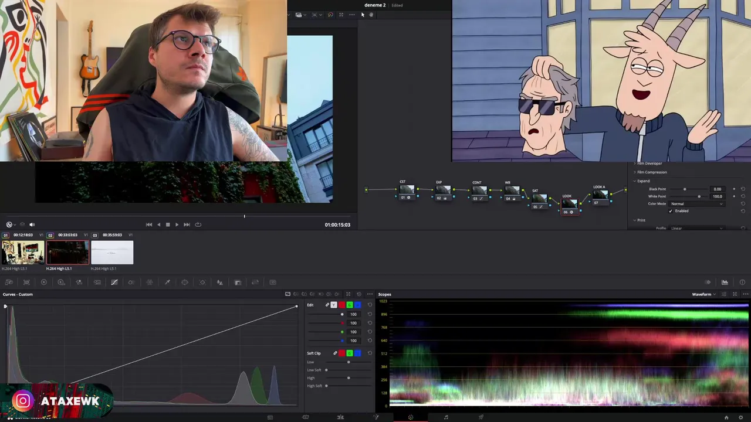The width and height of the screenshot is (751, 422).
Task: Open the Key palette
Action: pos(238,283)
